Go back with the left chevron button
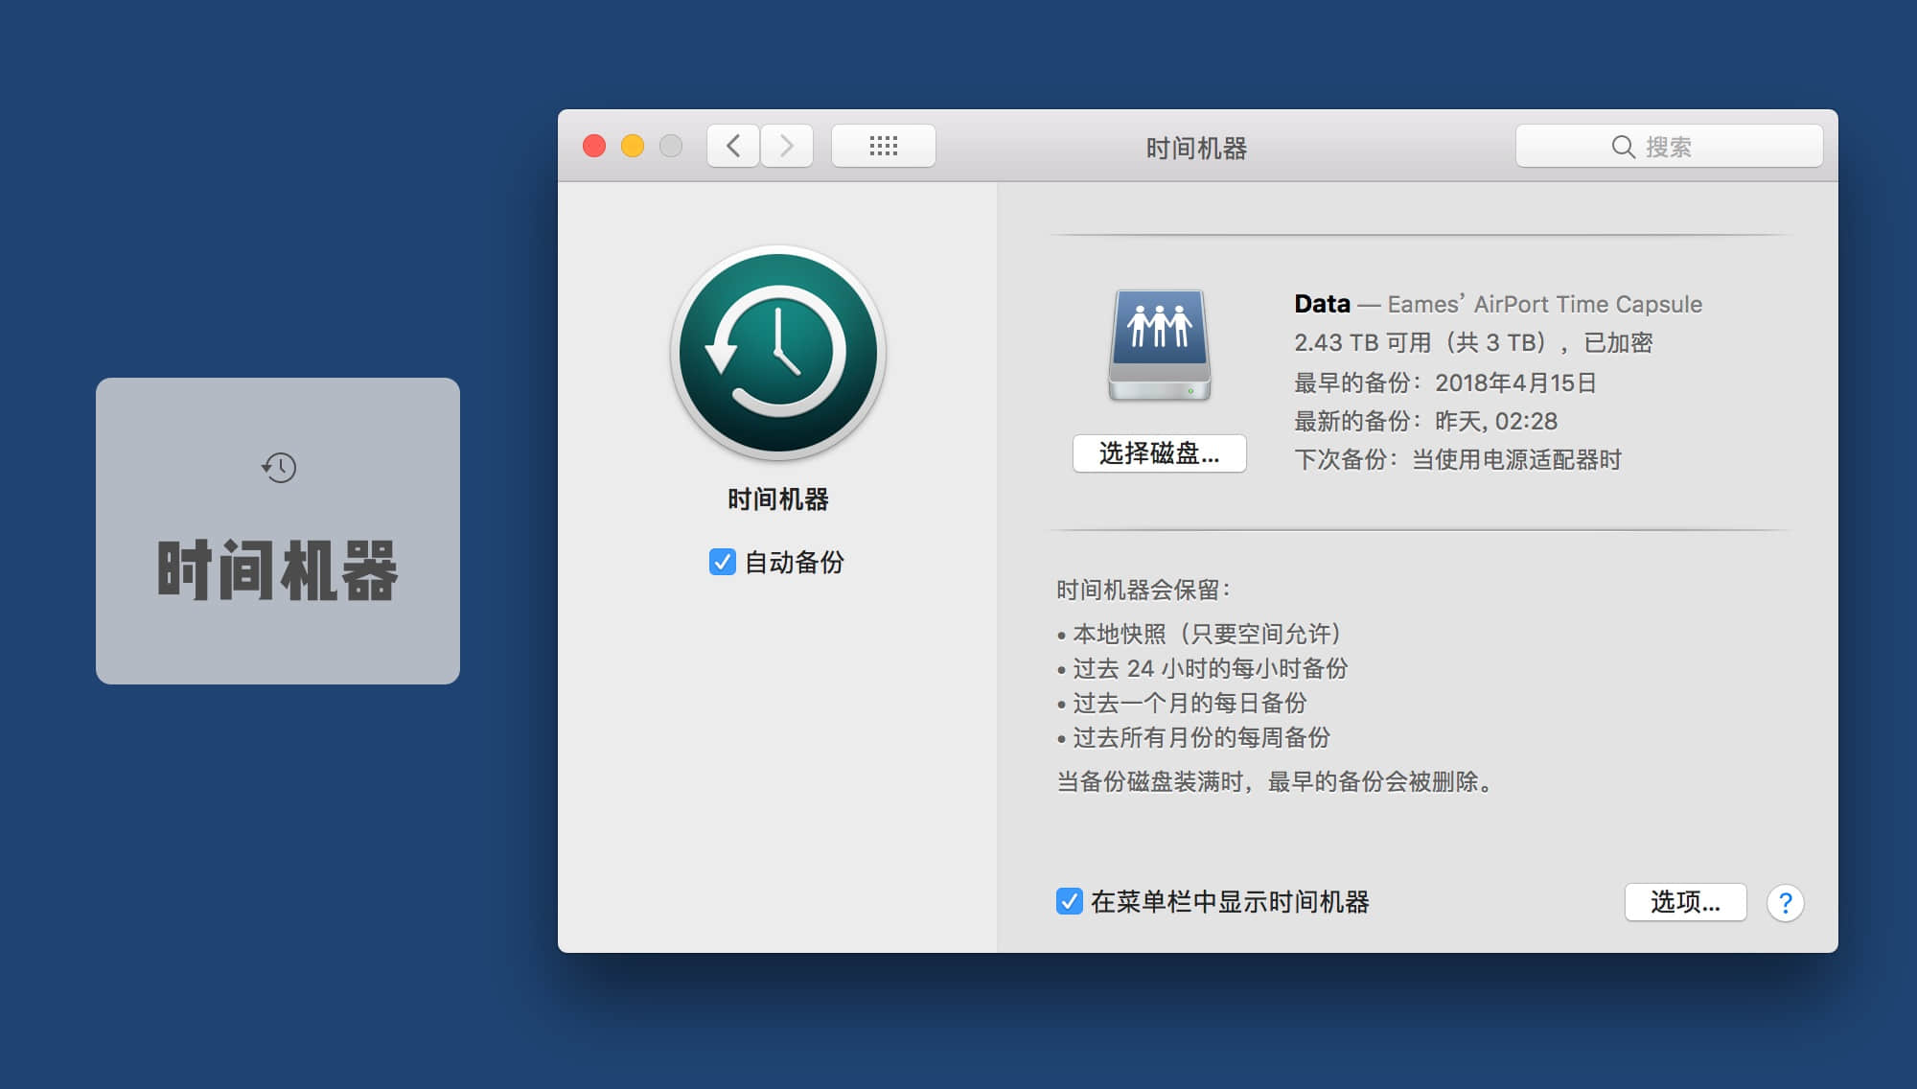 pos(733,146)
